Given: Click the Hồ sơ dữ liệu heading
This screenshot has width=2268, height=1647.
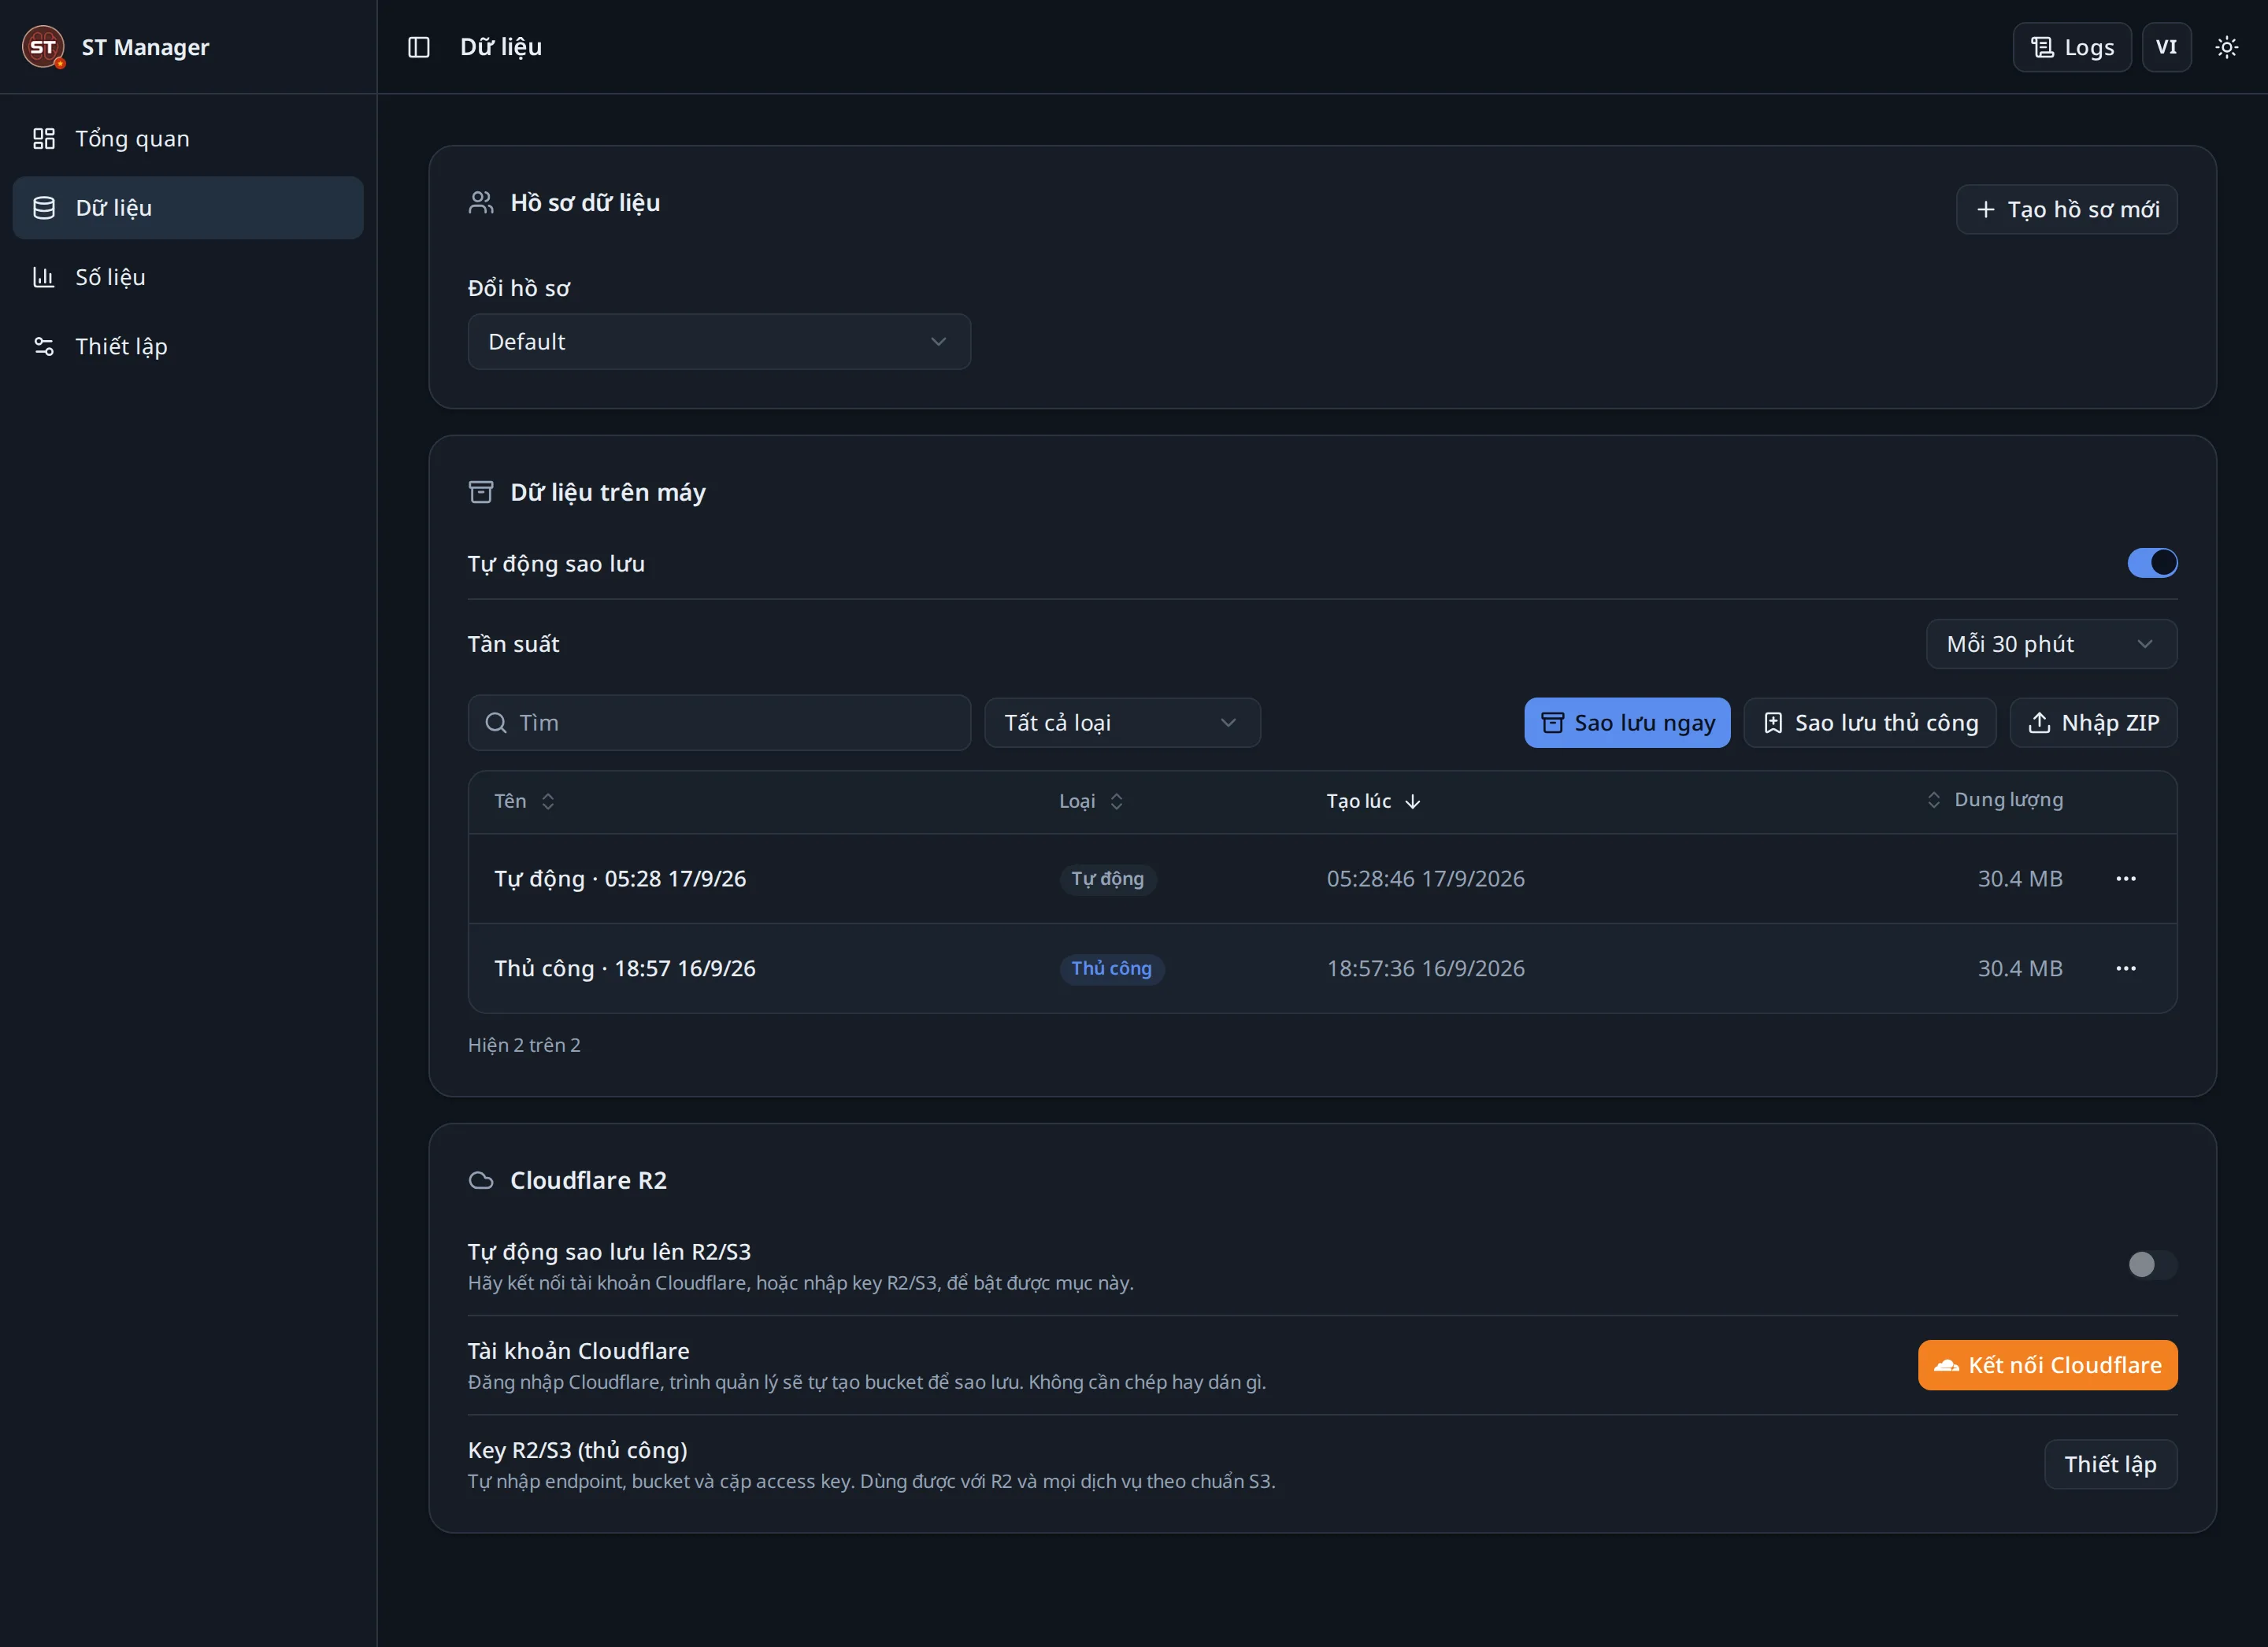Looking at the screenshot, I should coord(585,203).
